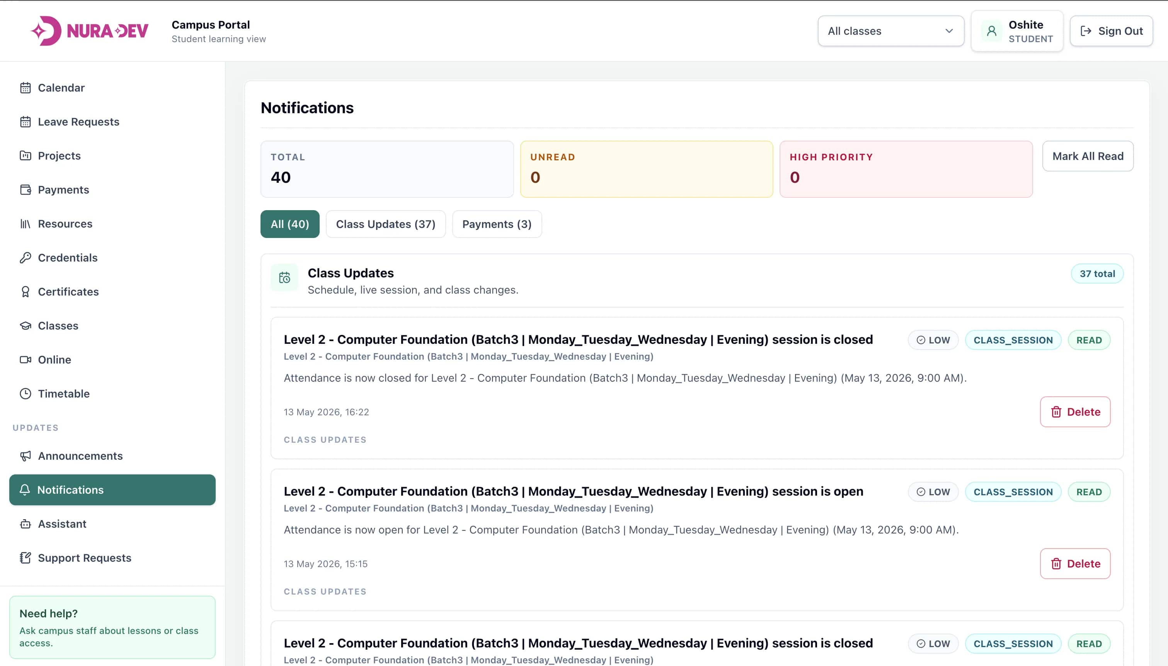Click the Certificates ribbon icon
The image size is (1168, 666).
(x=26, y=292)
